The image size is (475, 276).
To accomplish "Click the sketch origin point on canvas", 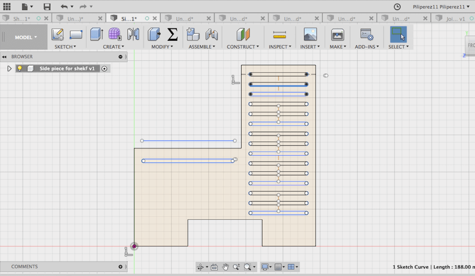I will coord(134,246).
